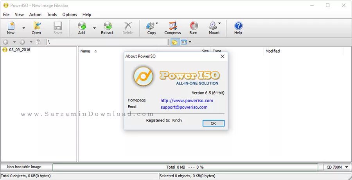Viewport: 352px width, 180px height.
Task: Click the Compress toolbar icon
Action: tap(172, 28)
